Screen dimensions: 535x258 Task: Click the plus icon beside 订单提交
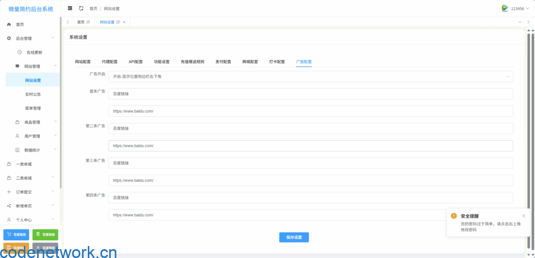(9, 192)
